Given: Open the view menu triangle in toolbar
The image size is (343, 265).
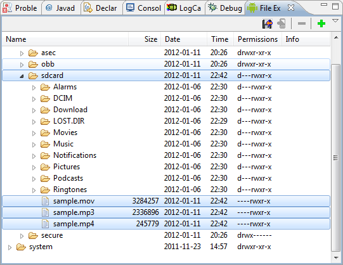Looking at the screenshot, I should coord(335,21).
